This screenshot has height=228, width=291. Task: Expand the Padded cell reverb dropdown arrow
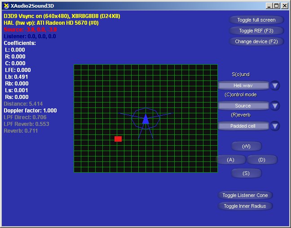[x=275, y=126]
